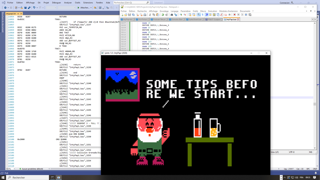The width and height of the screenshot is (320, 180).
Task: Close the IntyPapi.bas Notepad++ tab
Action: (238, 19)
